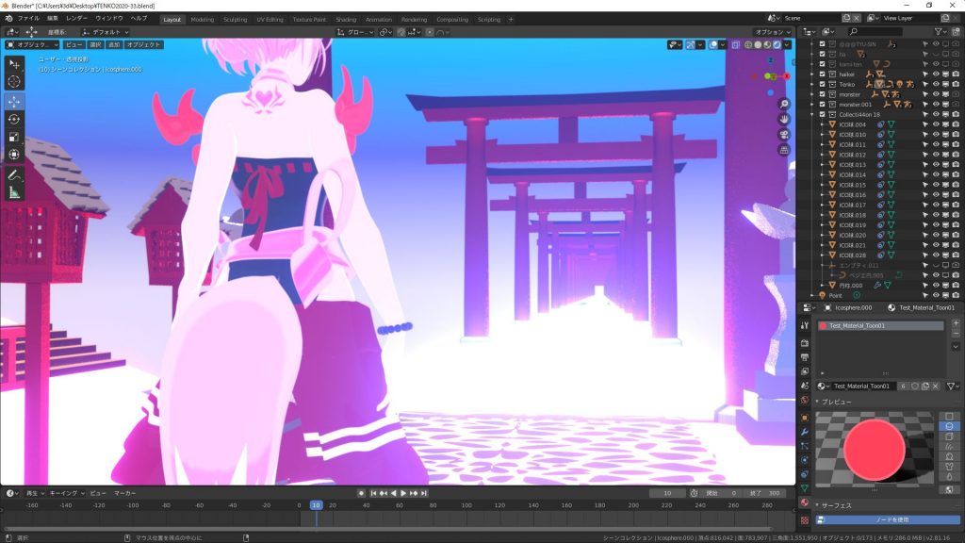
Task: Activate the Rotate tool in the viewport toolbar
Action: pyautogui.click(x=14, y=119)
